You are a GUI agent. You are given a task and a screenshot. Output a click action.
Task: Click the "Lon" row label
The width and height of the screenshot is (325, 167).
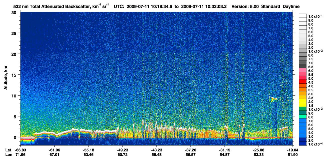pyautogui.click(x=9, y=154)
